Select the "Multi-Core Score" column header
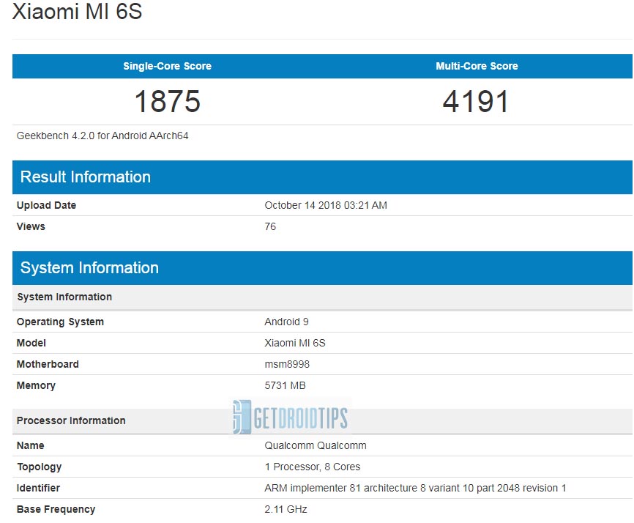This screenshot has width=634, height=523. 477,66
